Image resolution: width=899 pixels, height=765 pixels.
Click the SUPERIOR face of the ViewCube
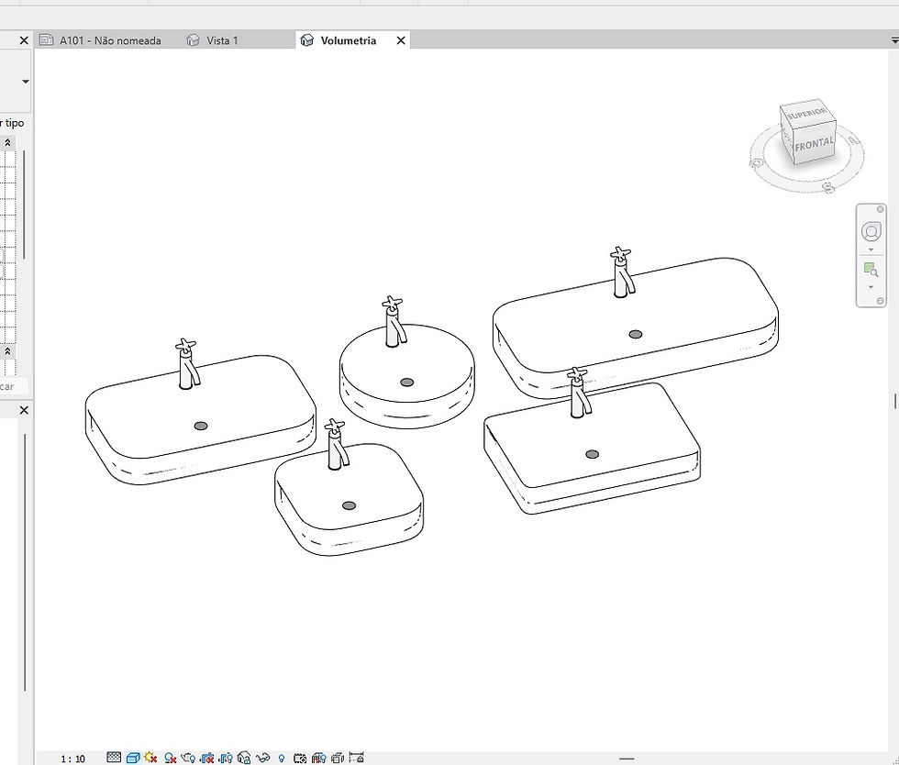(806, 114)
